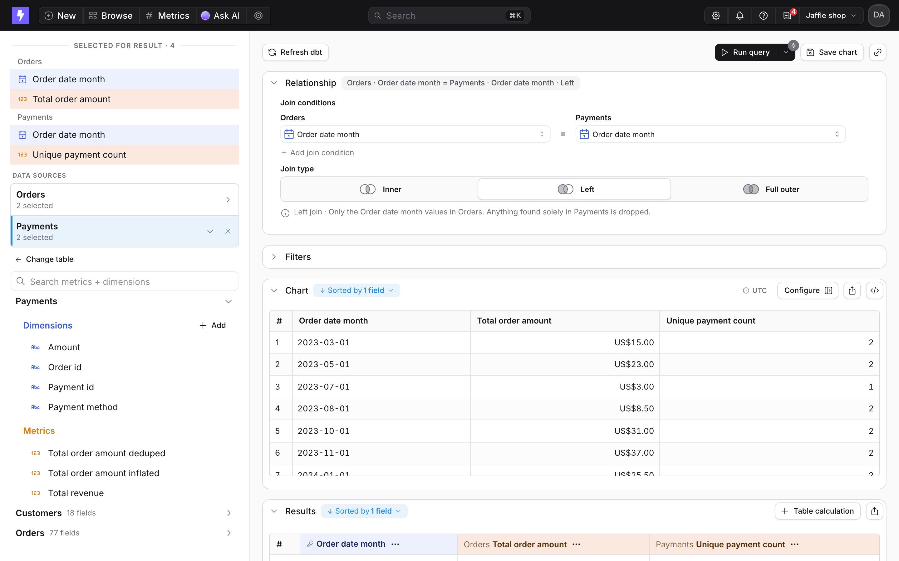The height and width of the screenshot is (561, 899).
Task: Click the export icon in Results section
Action: point(874,511)
